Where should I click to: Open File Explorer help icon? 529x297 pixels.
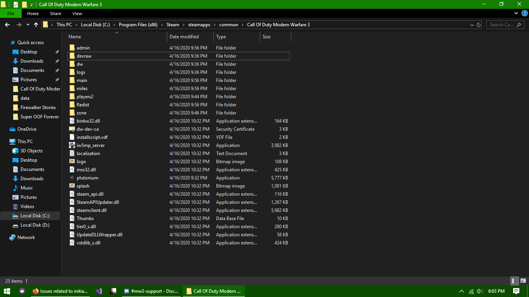click(x=525, y=13)
